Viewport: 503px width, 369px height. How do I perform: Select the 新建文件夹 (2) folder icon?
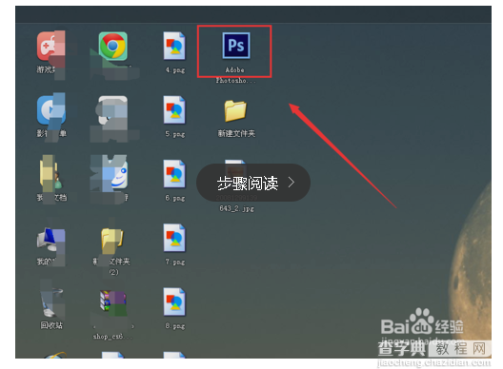pos(112,240)
